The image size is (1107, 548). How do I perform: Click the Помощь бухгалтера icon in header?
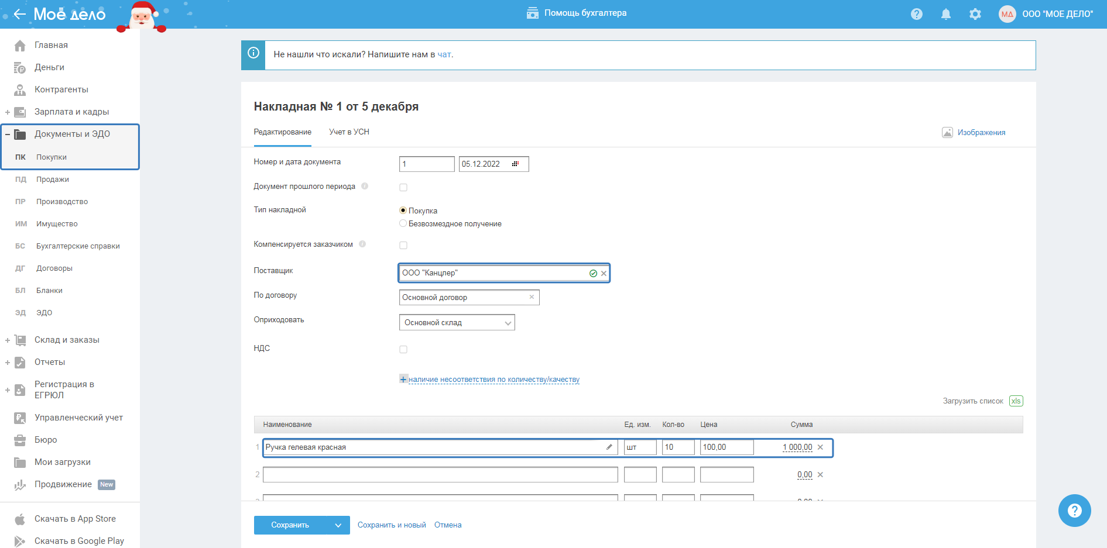pyautogui.click(x=533, y=13)
